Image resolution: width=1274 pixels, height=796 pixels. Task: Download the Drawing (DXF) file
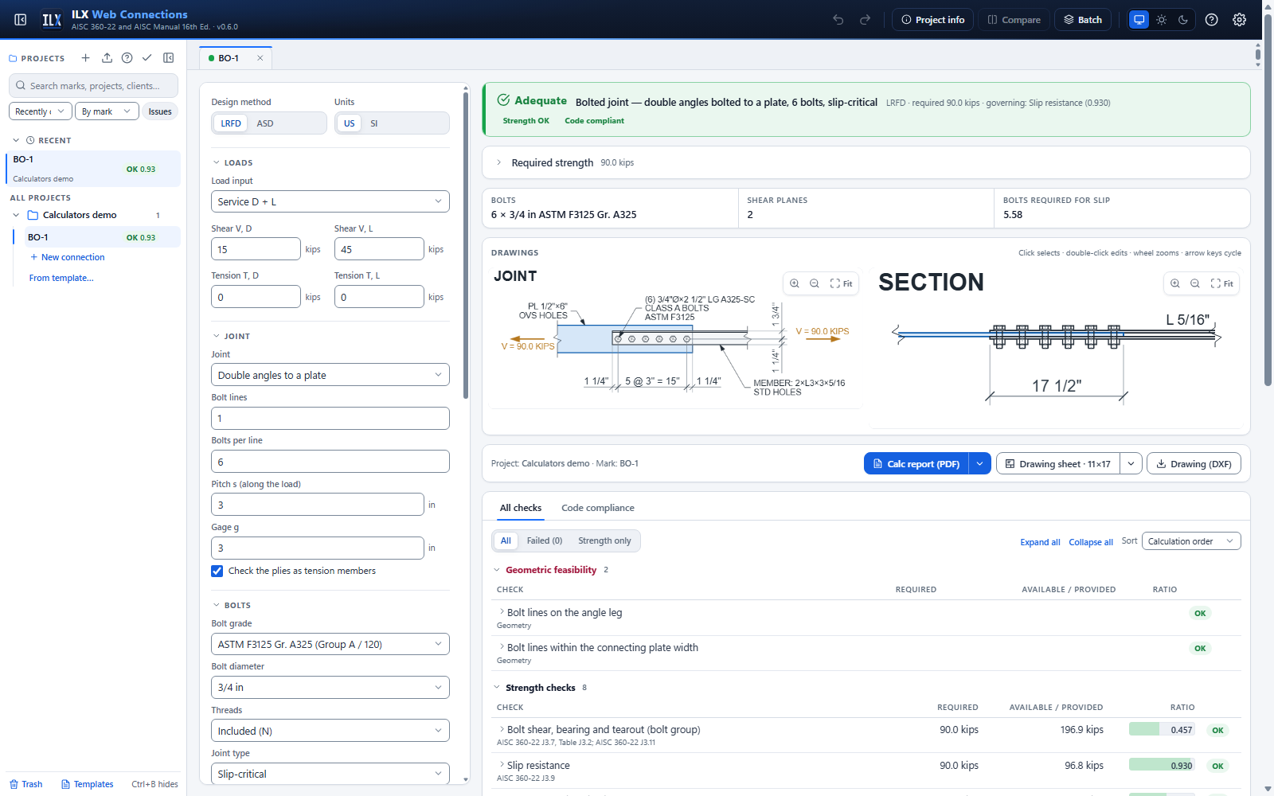[1194, 463]
